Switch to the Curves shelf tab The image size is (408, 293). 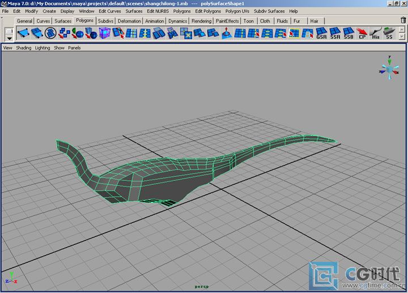pos(43,21)
